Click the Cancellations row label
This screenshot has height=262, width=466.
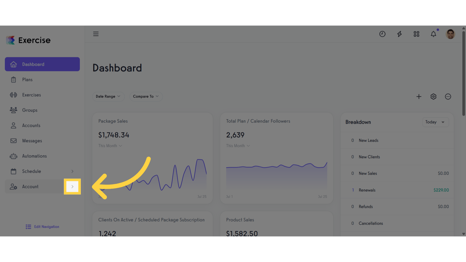click(371, 223)
